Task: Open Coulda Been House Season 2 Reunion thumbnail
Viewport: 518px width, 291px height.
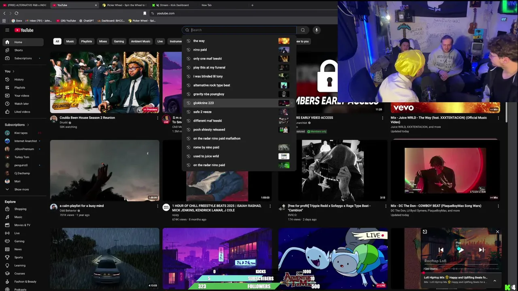Action: click(105, 82)
